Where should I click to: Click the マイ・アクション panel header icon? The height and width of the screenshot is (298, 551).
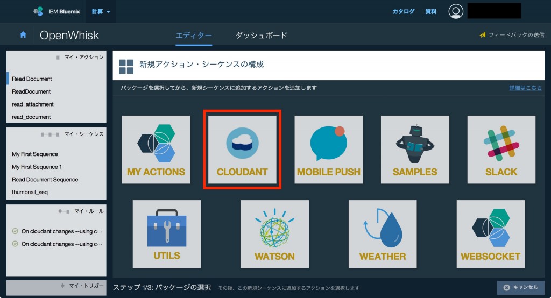pyautogui.click(x=58, y=57)
